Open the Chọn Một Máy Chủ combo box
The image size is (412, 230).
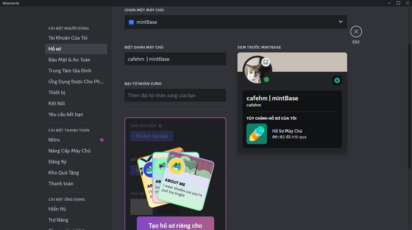pos(236,22)
